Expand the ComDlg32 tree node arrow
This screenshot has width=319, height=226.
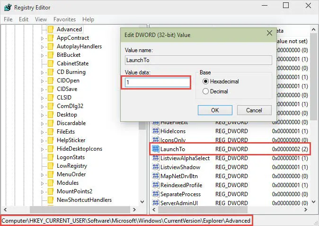tap(42, 107)
